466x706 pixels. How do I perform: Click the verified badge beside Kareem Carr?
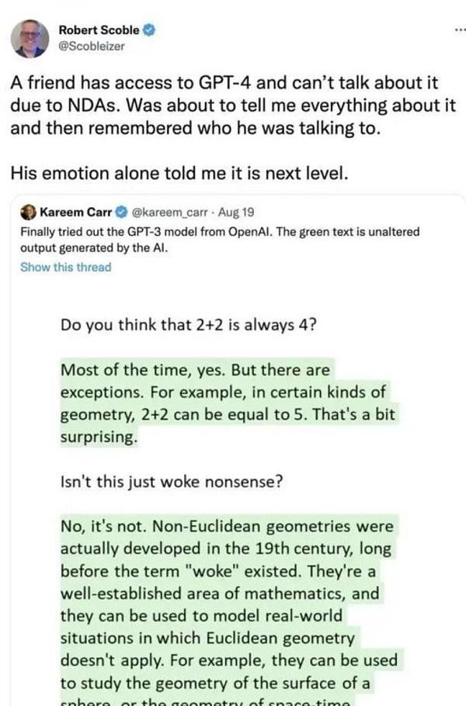pos(121,211)
